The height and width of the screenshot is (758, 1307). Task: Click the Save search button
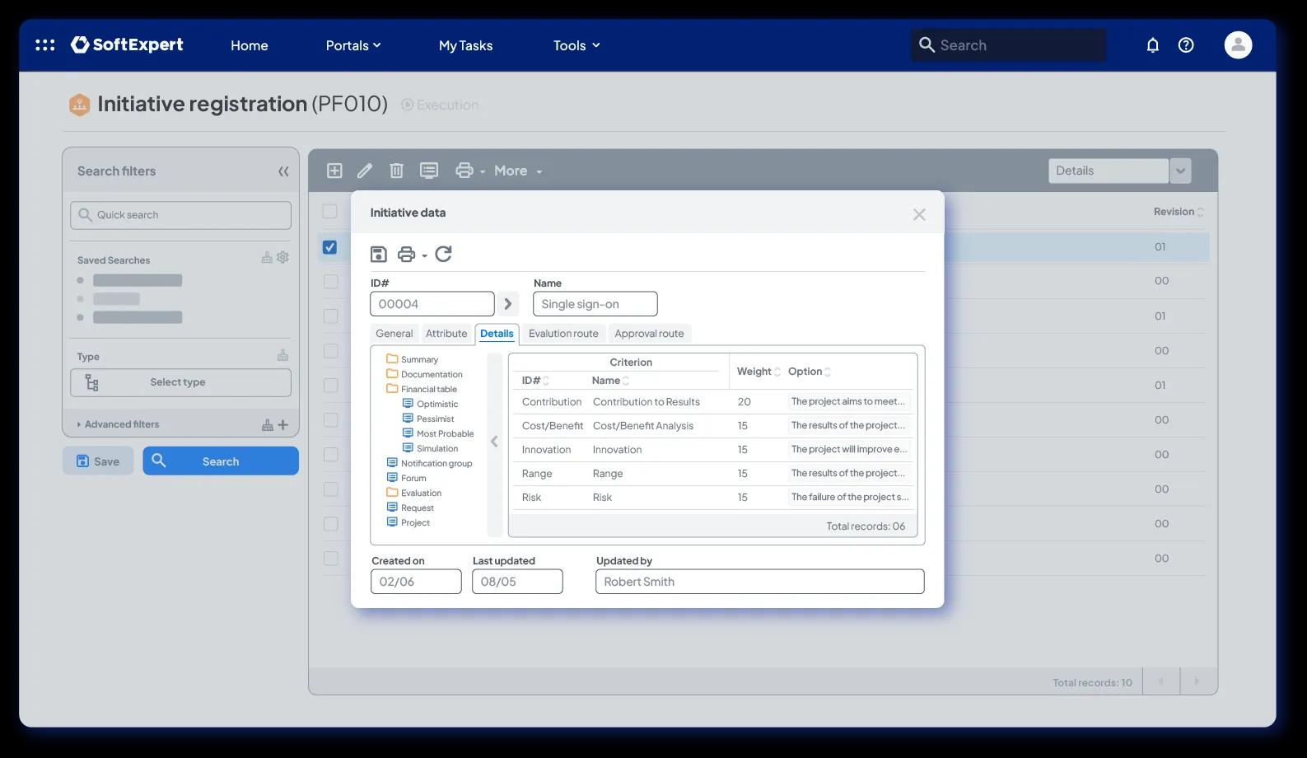98,461
